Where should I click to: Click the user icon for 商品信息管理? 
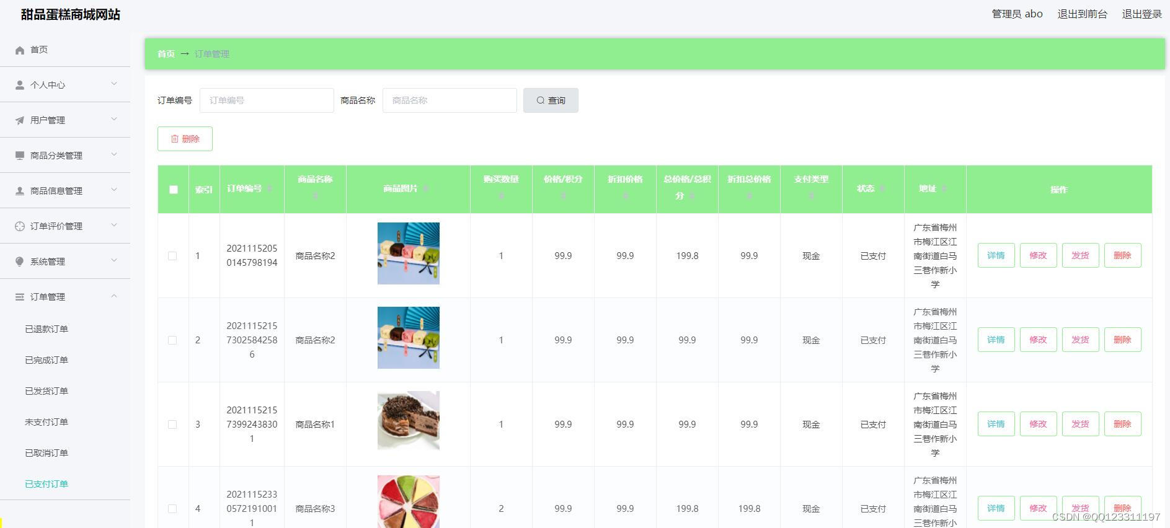pos(20,191)
